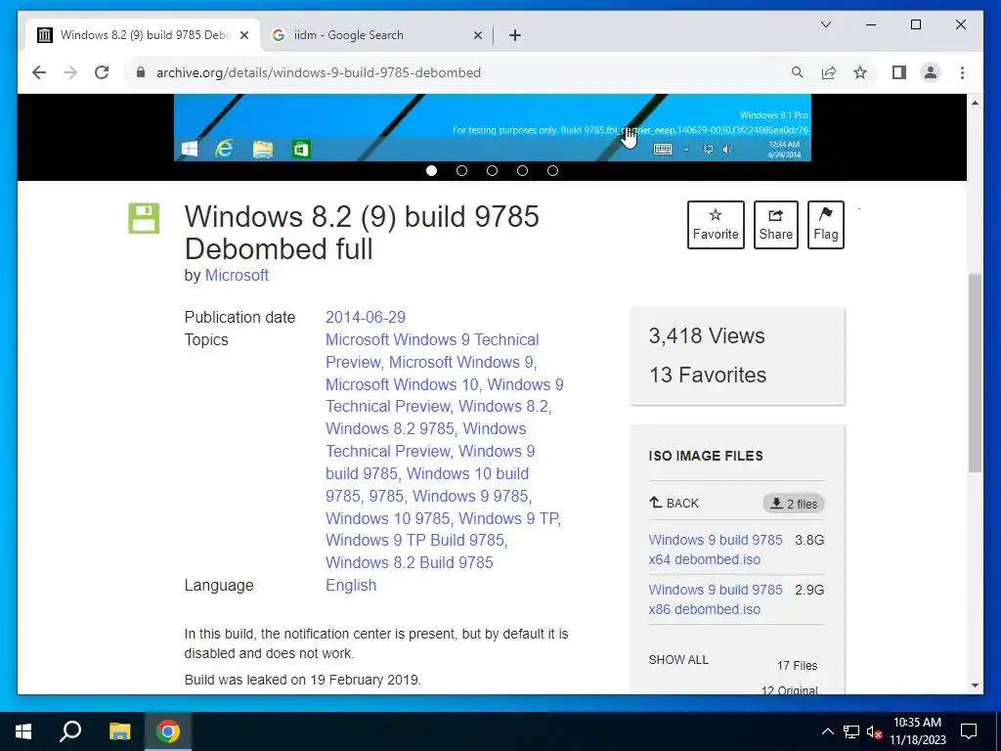
Task: Click the padlock site info icon
Action: click(x=141, y=72)
